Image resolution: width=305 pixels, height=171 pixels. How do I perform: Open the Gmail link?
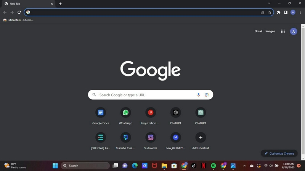pos(258,31)
